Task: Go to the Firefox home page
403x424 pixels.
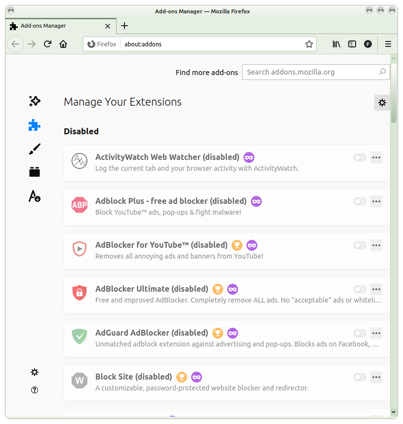Action: click(x=63, y=44)
